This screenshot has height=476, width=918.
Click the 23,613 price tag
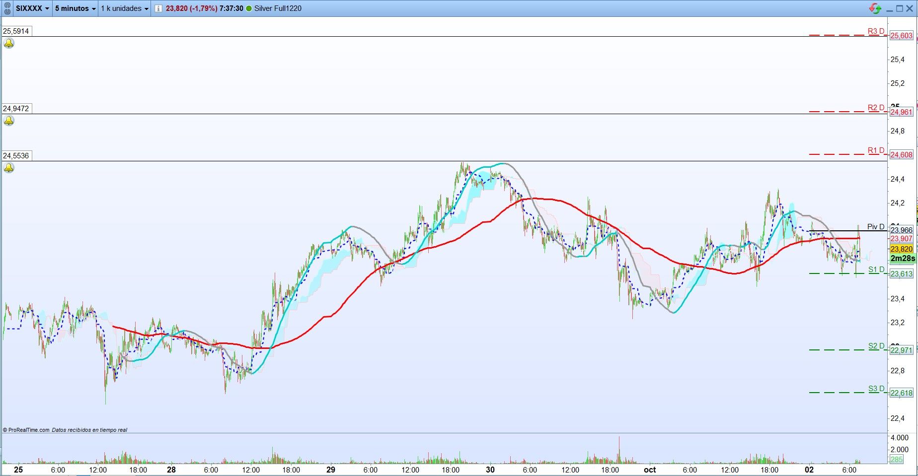pyautogui.click(x=902, y=274)
